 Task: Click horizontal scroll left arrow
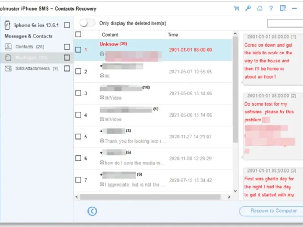click(x=77, y=197)
